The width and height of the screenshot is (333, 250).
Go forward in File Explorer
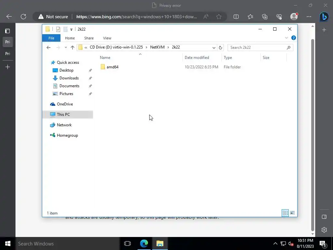coord(58,48)
